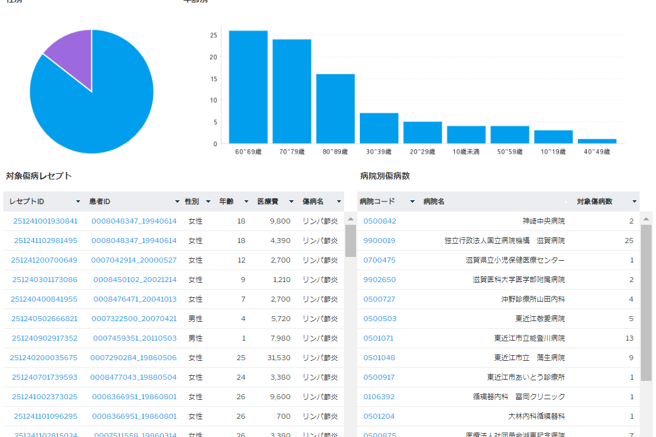Screen dimensions: 656x437
Task: Select the 80~89歳 bar in chart
Action: tap(335, 108)
